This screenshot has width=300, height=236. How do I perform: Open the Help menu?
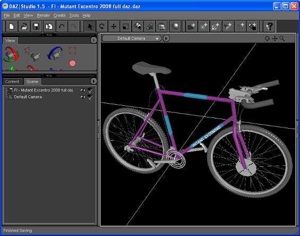click(87, 15)
